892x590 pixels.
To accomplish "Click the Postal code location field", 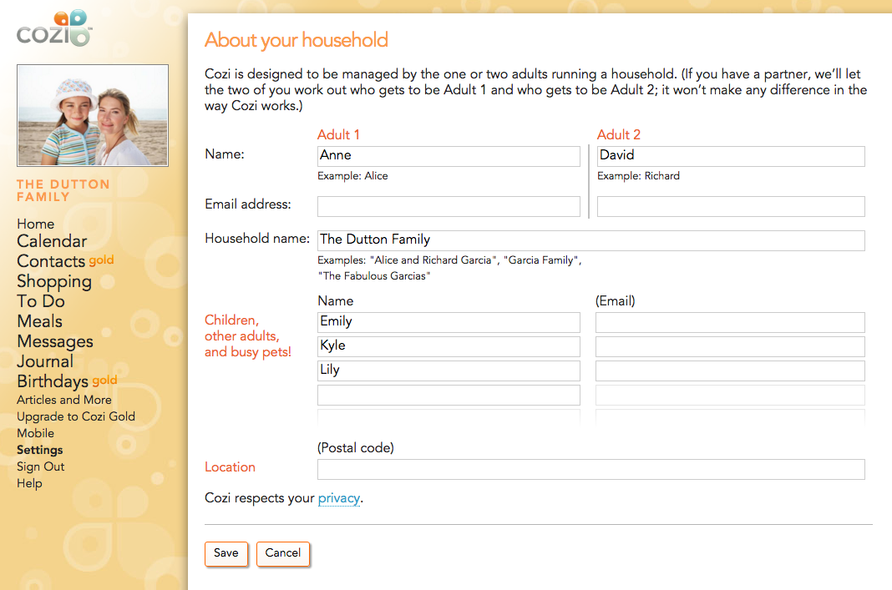I will pos(590,470).
